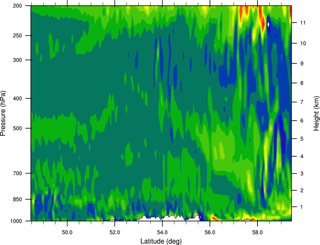Click the 11 km height label
Screen dimensions: 320x245
(303, 23)
